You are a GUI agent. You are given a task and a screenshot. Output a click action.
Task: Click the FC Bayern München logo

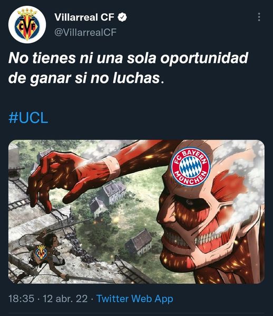click(191, 166)
